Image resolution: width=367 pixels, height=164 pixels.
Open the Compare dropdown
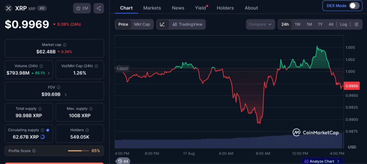pyautogui.click(x=260, y=24)
